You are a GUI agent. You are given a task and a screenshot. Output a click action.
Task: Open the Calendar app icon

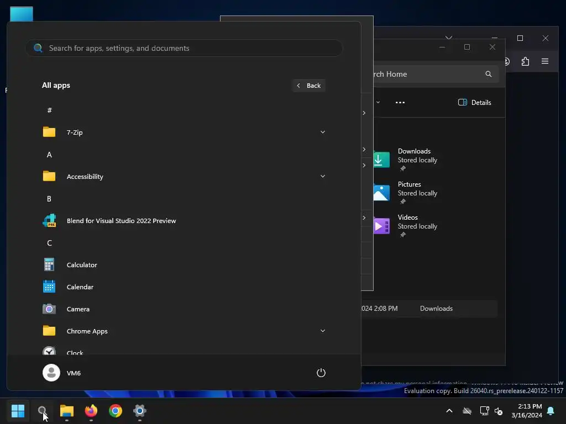[x=49, y=287]
